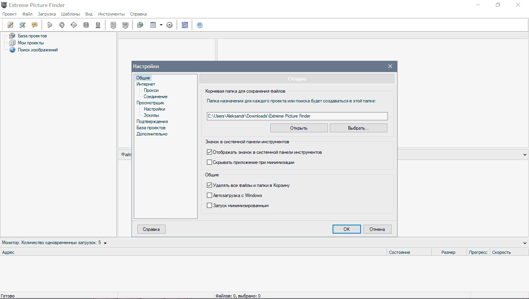Select Соединение in settings tree
Viewport: 529px width, 299px height.
156,97
